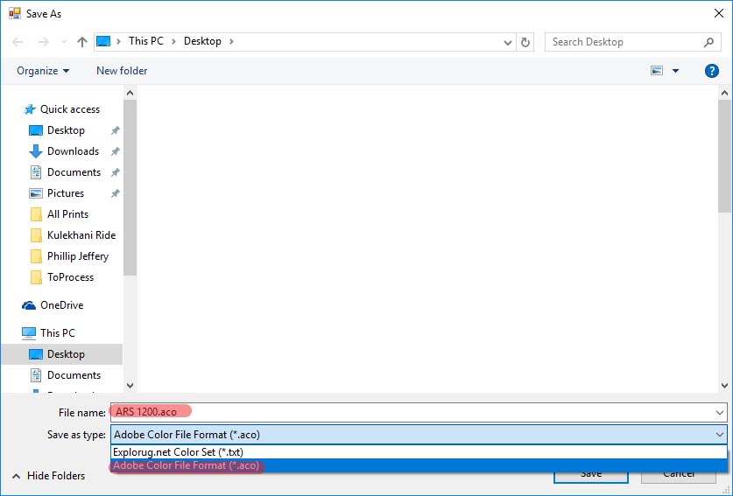Select OneDrive in the navigation pane
Screen dimensions: 733x496
(61, 305)
